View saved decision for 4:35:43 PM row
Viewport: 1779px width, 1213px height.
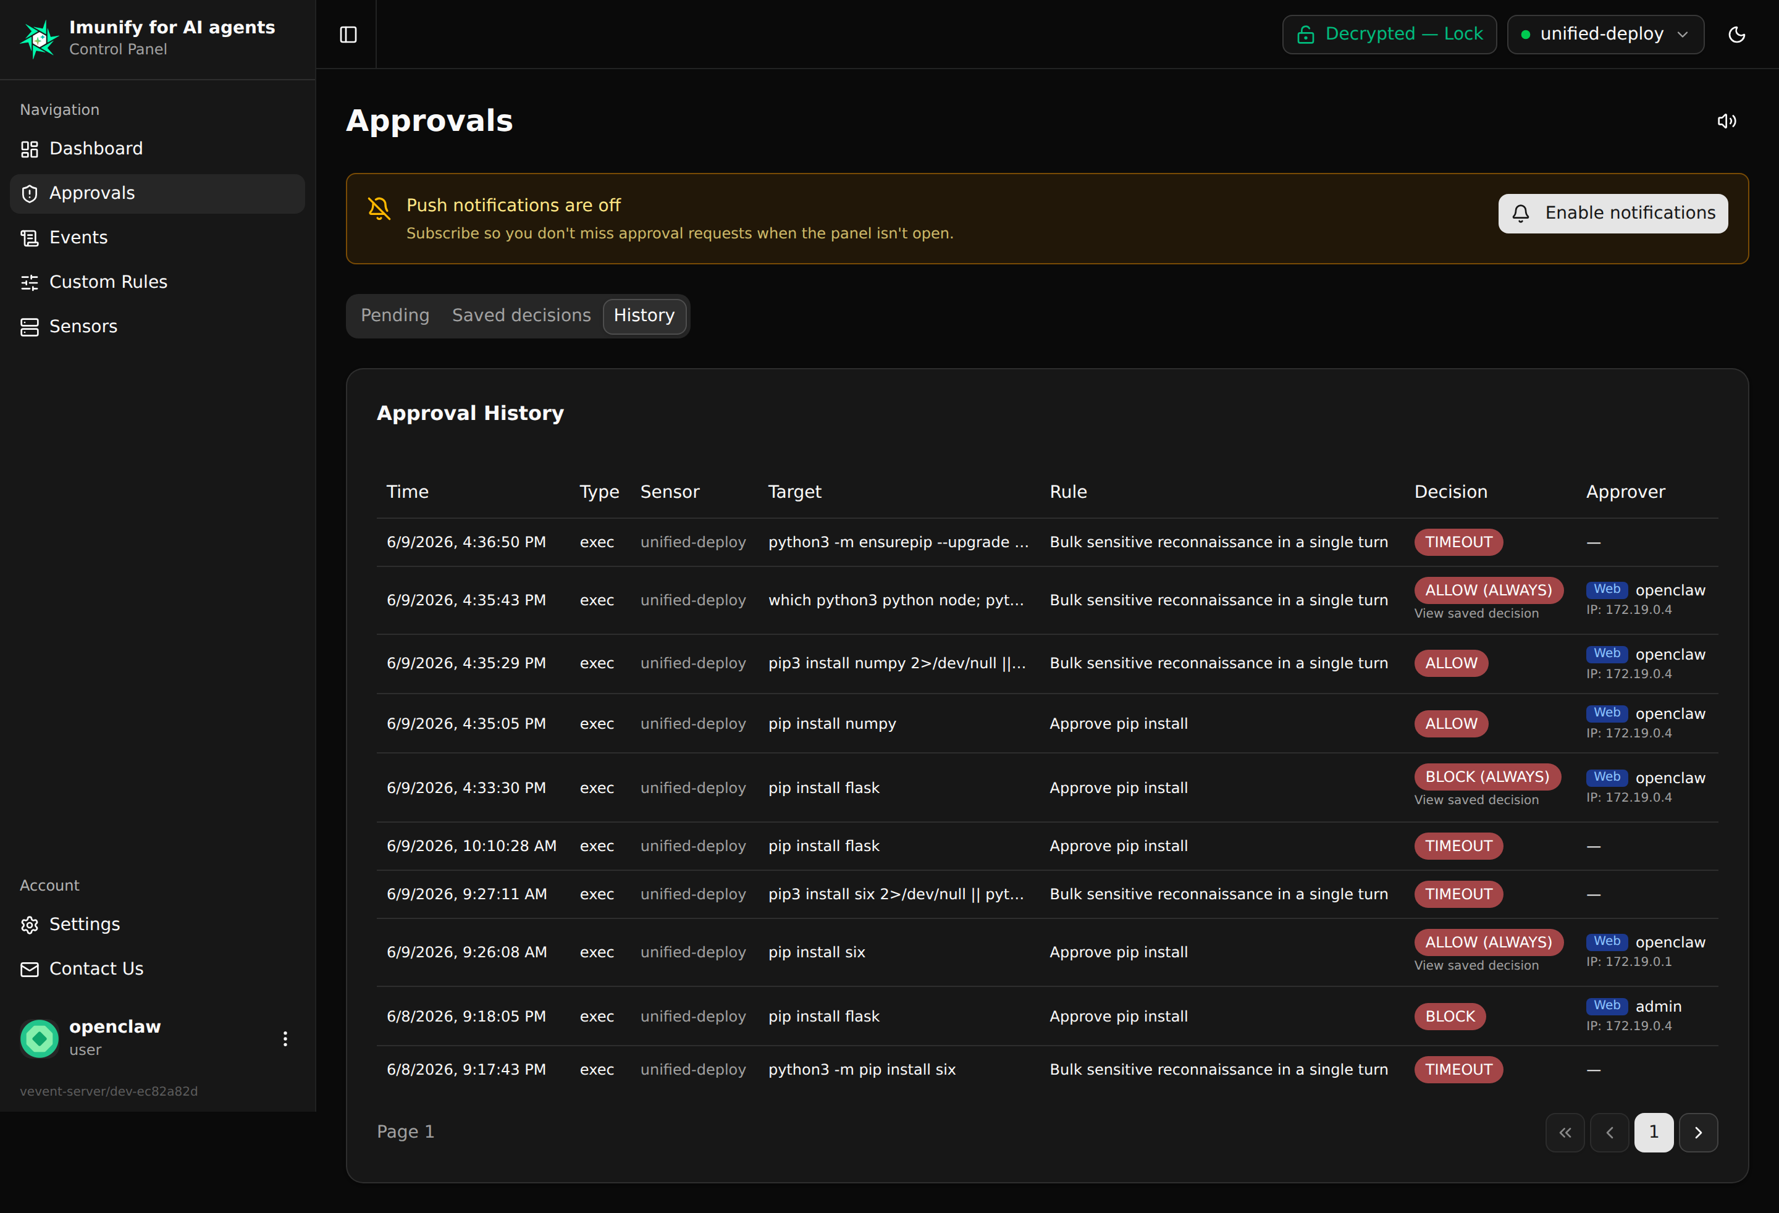tap(1476, 613)
